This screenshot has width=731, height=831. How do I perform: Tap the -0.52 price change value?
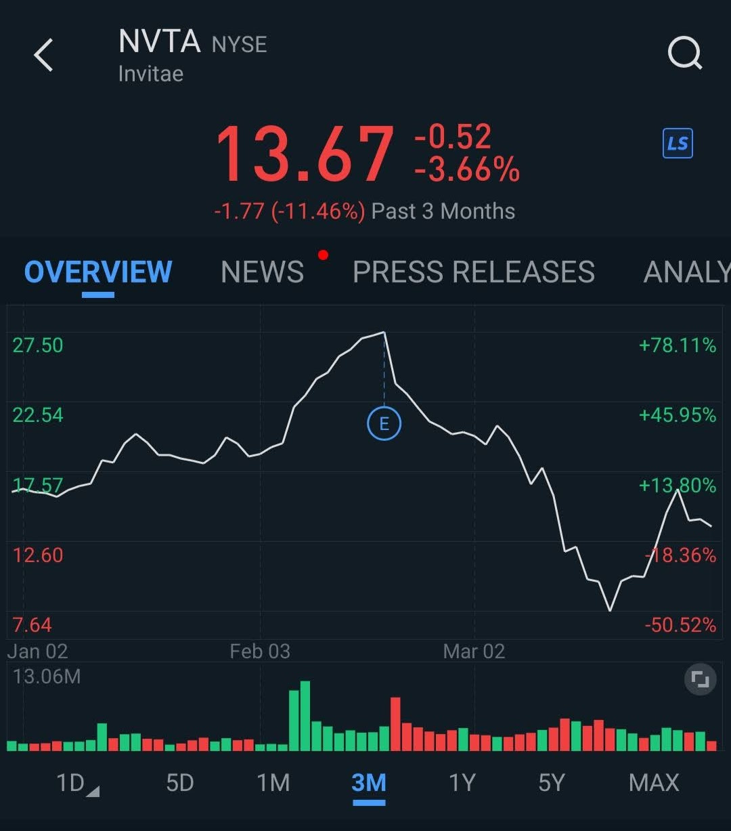click(x=453, y=137)
